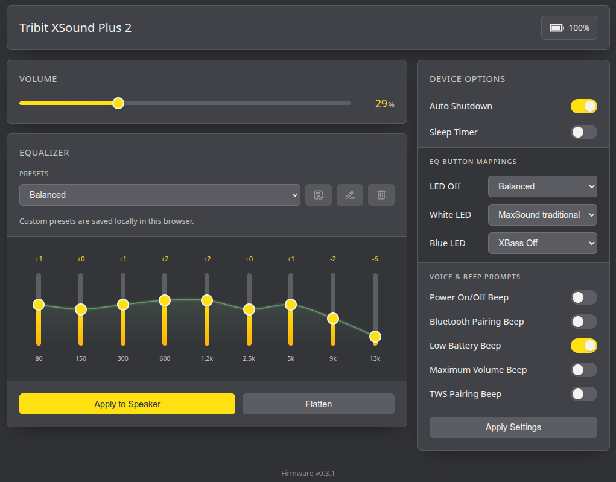Toggle Maximum Volume Beep

pyautogui.click(x=584, y=370)
